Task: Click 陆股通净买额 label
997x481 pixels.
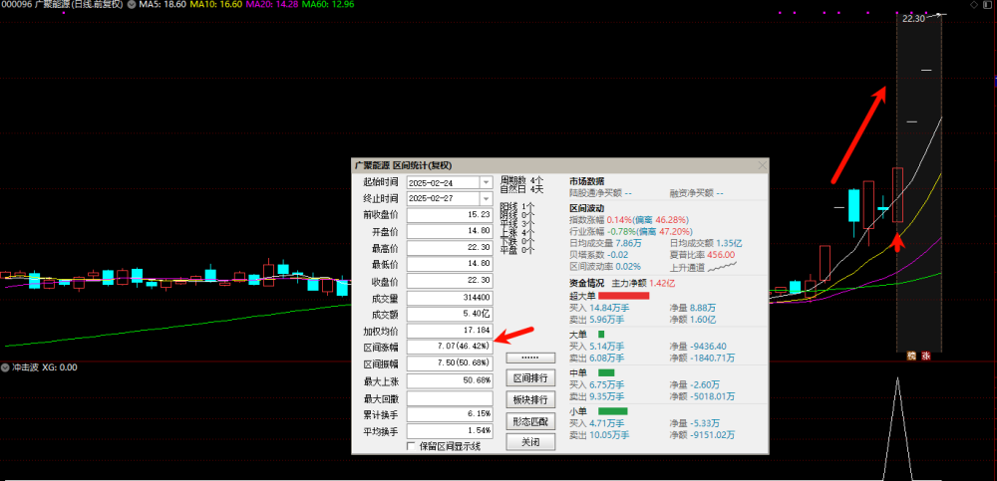Action: tap(595, 193)
